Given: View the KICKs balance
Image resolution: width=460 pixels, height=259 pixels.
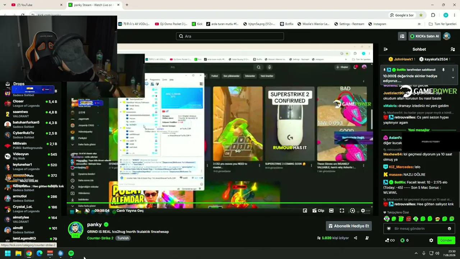Looking at the screenshot, I should coord(404,240).
